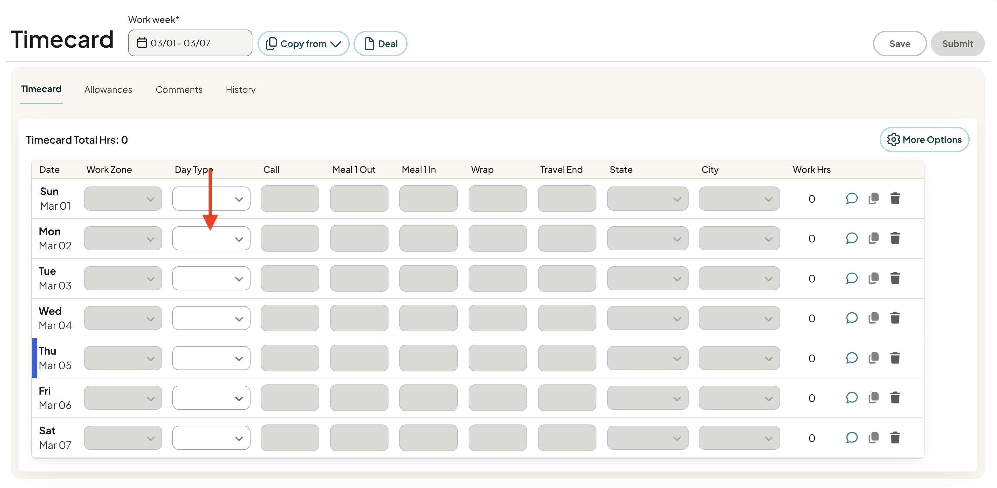
Task: Open comment bubble for Fri Mar 06
Action: pos(851,398)
